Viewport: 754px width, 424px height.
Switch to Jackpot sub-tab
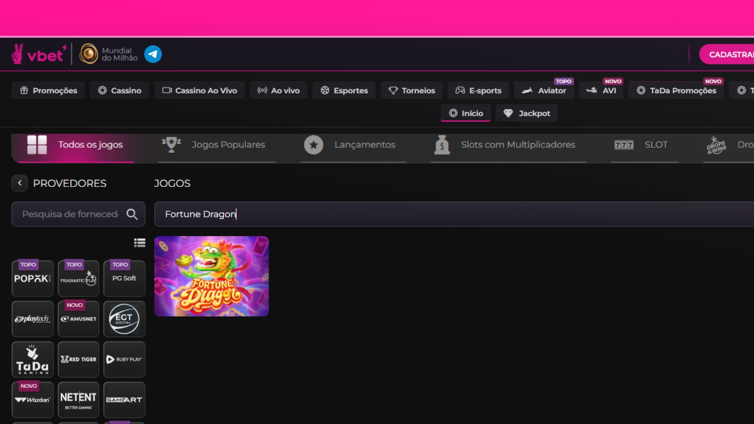[x=527, y=113]
